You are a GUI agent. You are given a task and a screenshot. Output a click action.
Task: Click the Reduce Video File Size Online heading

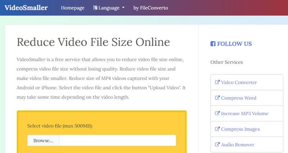pyautogui.click(x=93, y=42)
